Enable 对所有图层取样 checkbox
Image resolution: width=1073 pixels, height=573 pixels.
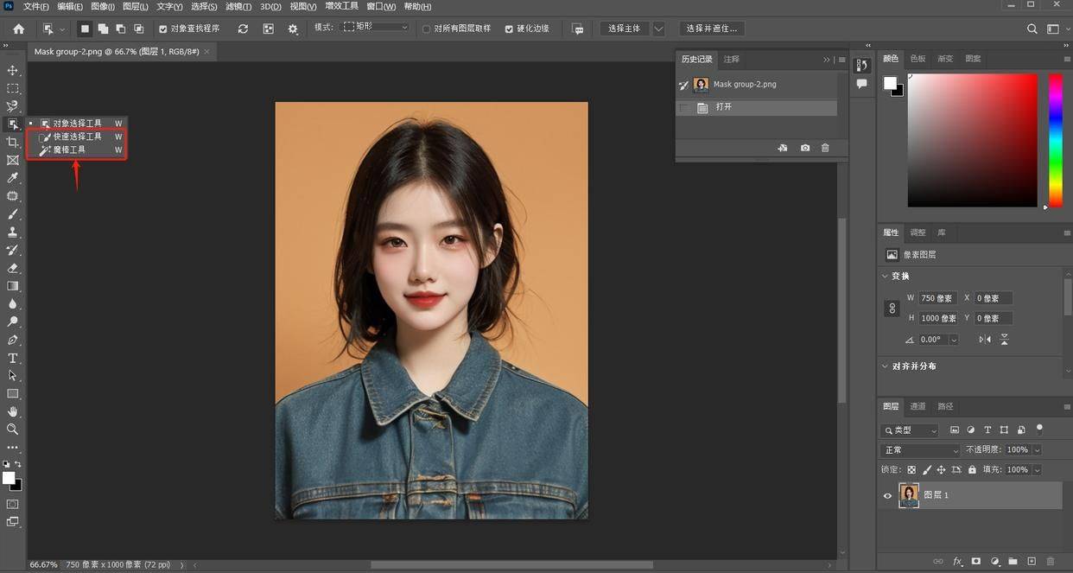click(x=427, y=29)
